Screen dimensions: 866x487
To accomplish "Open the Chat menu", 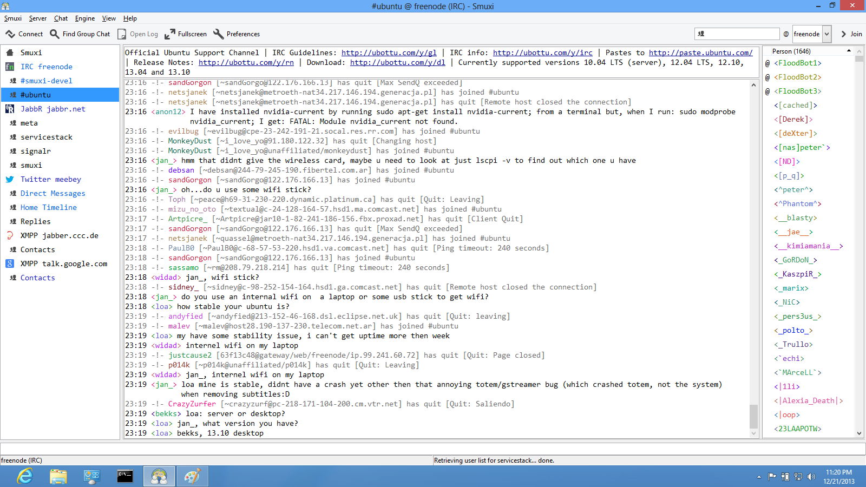I will 61,18.
